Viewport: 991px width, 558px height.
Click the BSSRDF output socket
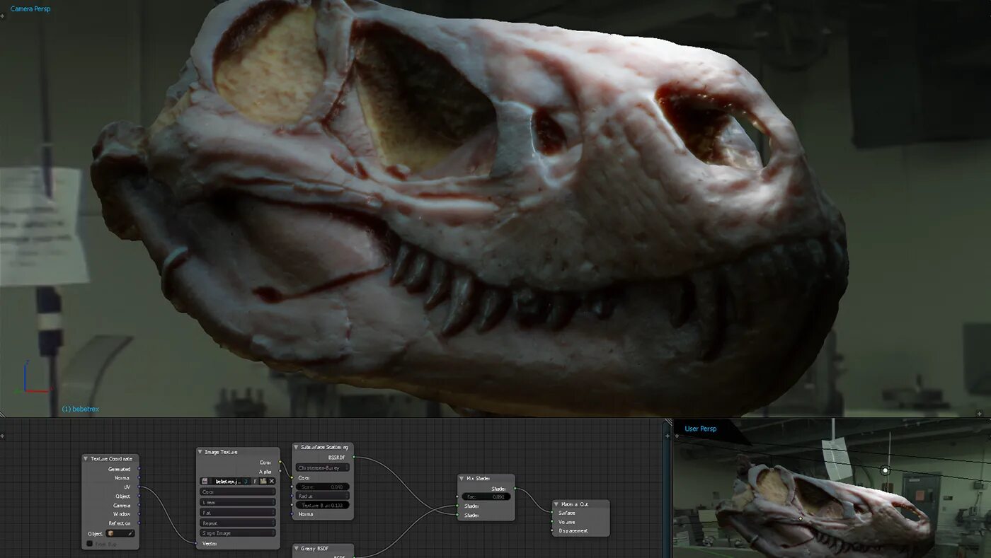pyautogui.click(x=353, y=457)
